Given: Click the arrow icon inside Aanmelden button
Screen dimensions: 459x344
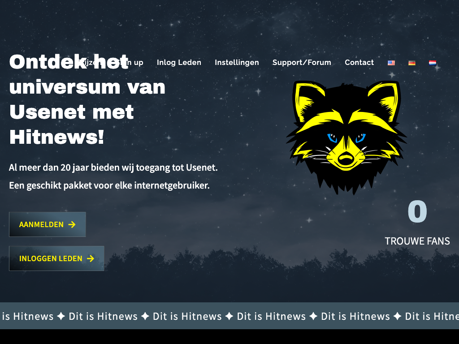Looking at the screenshot, I should (72, 224).
